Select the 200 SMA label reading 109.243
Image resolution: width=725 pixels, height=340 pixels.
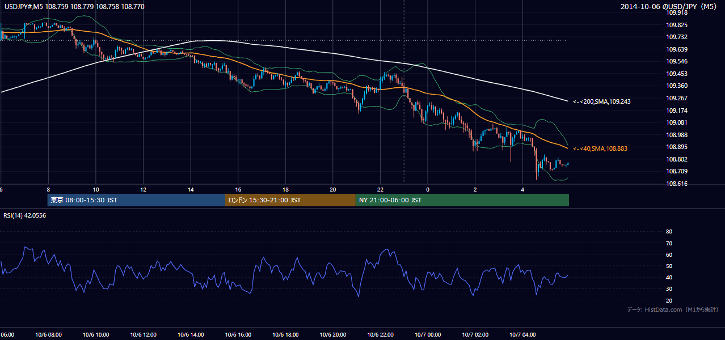(601, 101)
